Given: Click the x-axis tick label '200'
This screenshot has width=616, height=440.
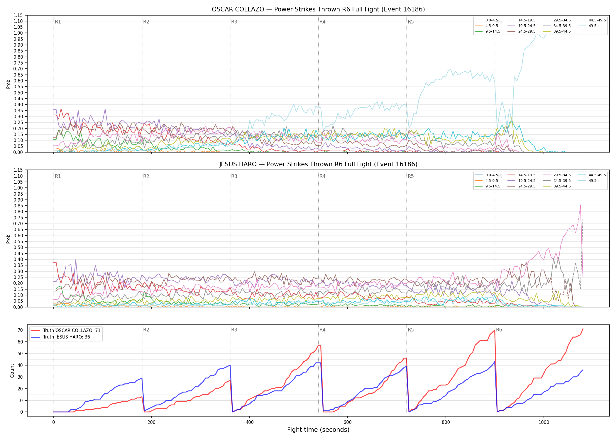Looking at the screenshot, I should (151, 422).
